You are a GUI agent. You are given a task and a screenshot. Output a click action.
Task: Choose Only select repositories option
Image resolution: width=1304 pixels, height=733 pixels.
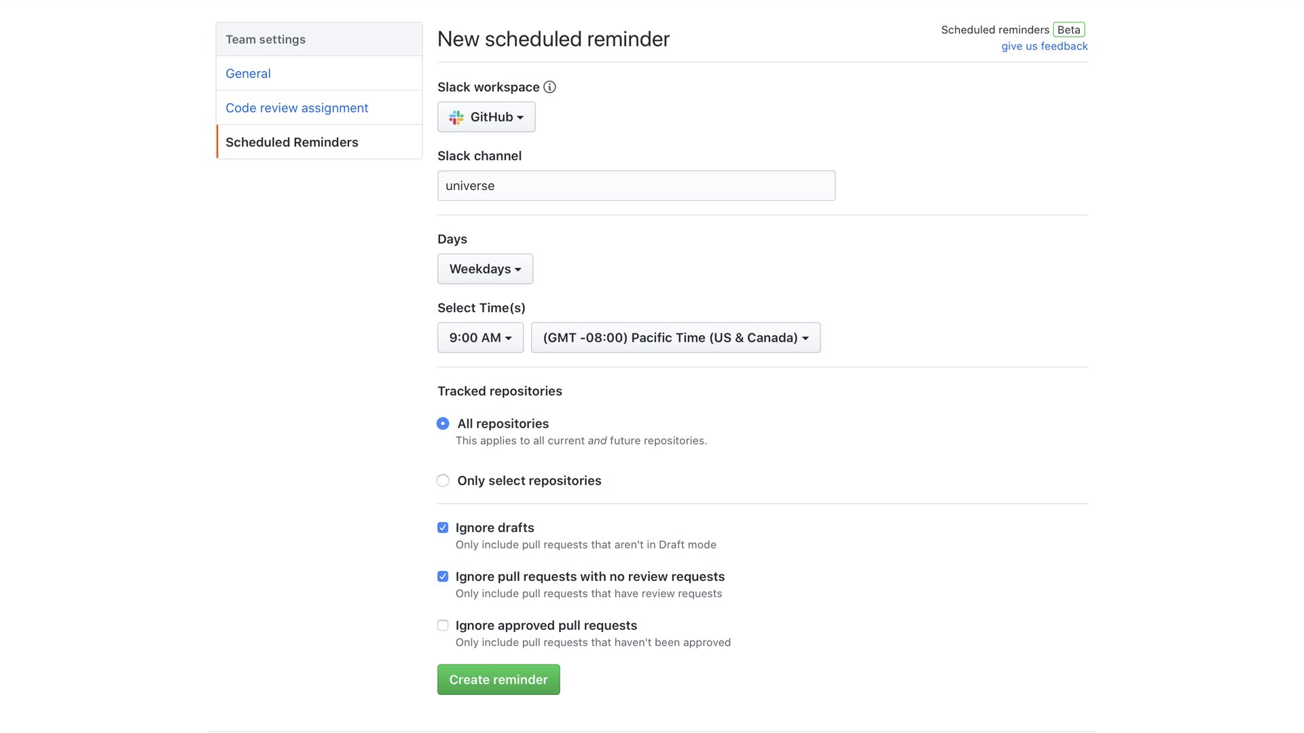[443, 481]
